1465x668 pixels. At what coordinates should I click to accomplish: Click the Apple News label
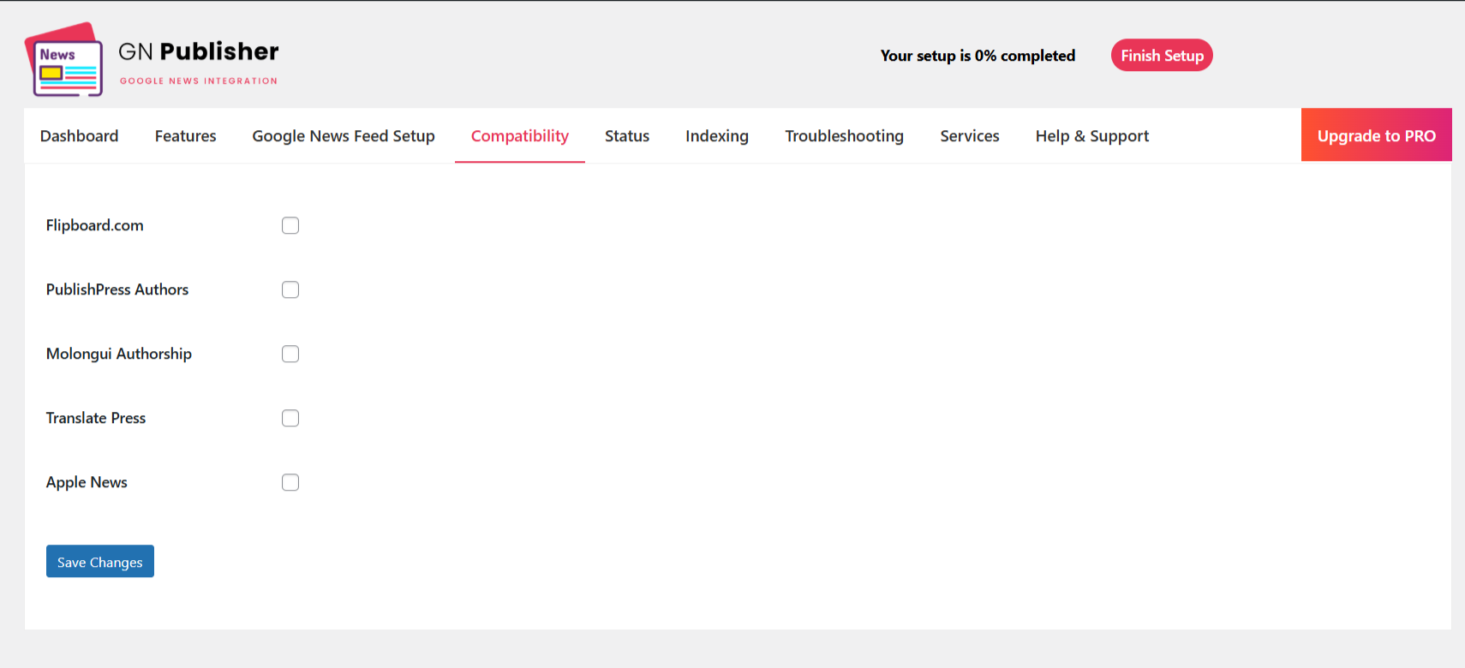coord(87,482)
